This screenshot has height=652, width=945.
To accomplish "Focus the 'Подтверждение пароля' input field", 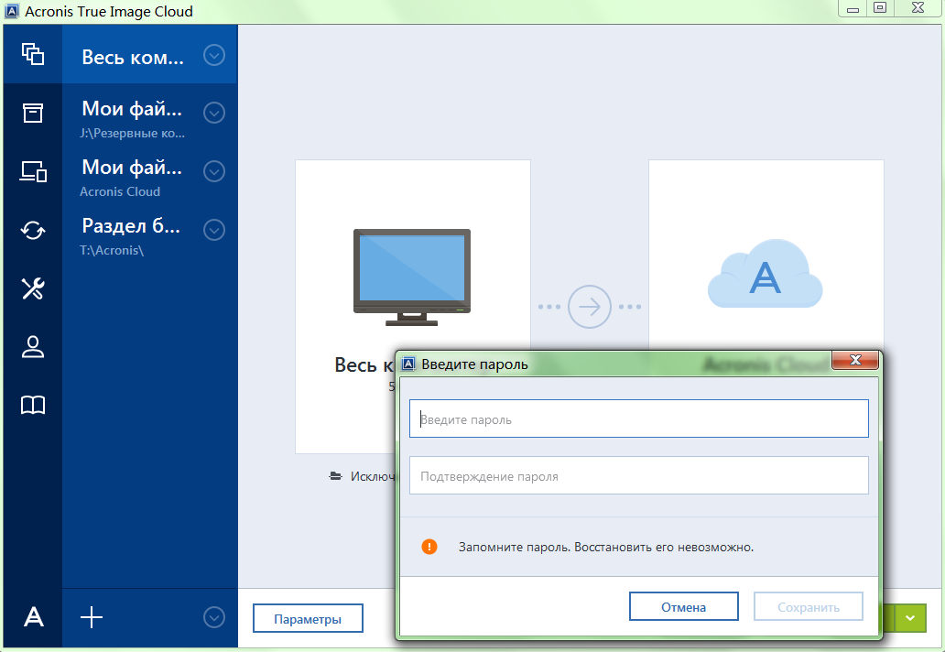I will click(639, 475).
